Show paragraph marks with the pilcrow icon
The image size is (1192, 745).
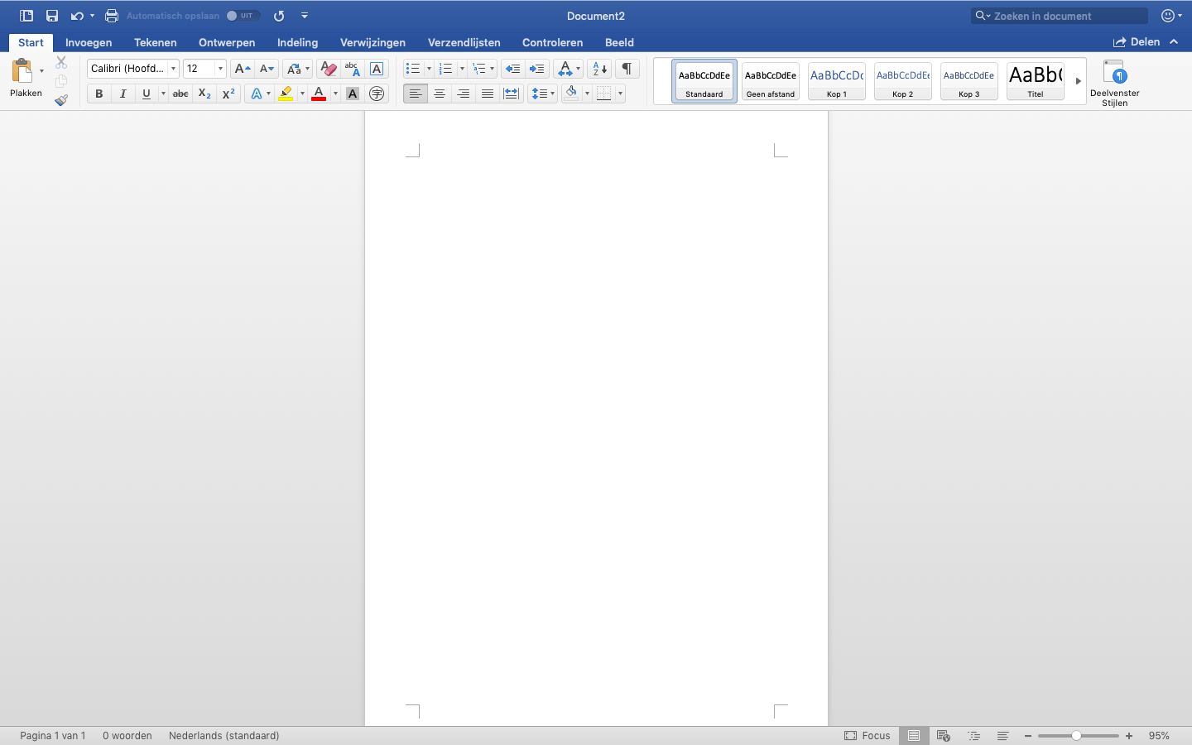pyautogui.click(x=627, y=69)
